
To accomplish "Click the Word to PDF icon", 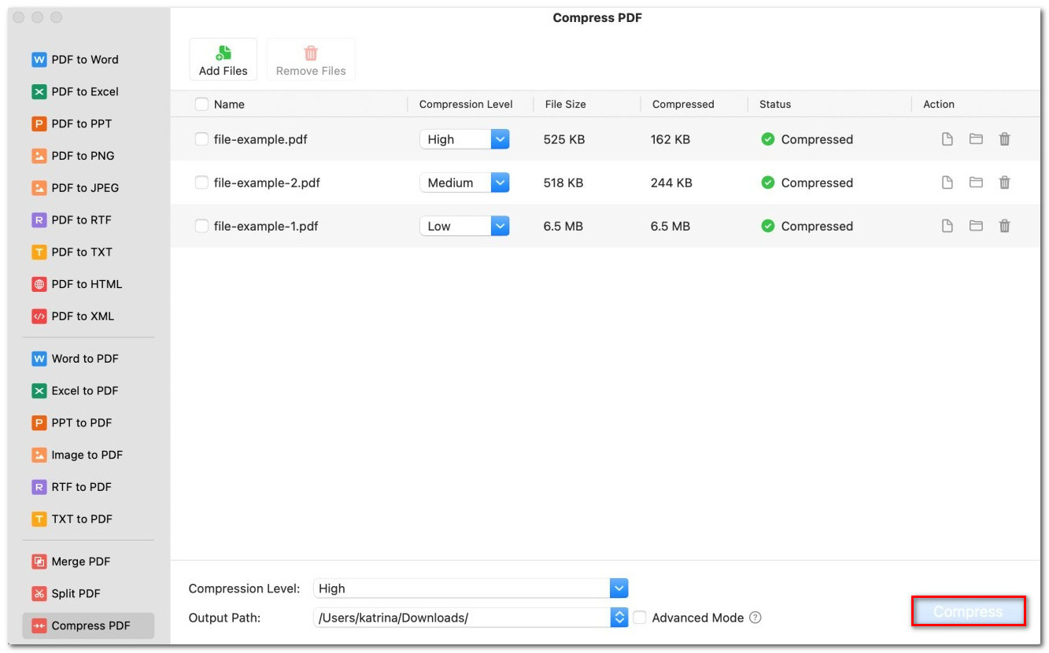I will tap(39, 359).
